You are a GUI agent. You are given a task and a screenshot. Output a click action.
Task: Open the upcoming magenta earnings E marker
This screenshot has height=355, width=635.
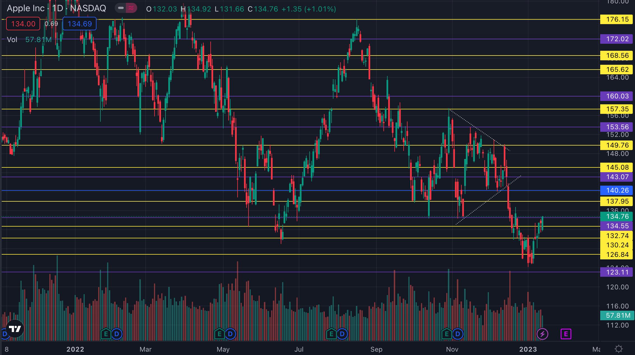(566, 334)
